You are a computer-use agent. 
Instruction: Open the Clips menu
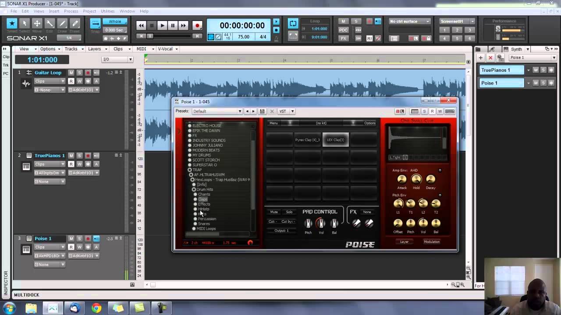(121, 49)
